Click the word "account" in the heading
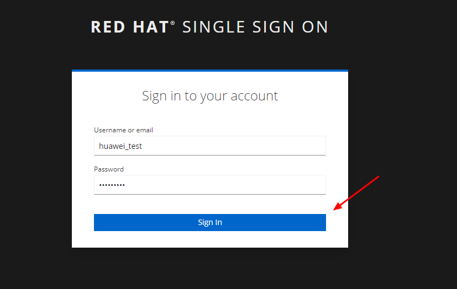Image resolution: width=457 pixels, height=289 pixels. point(254,96)
